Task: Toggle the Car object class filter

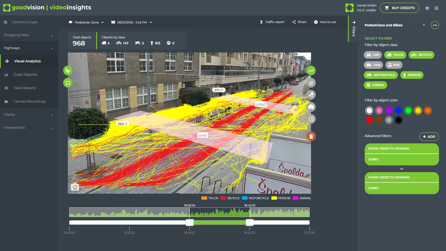Action: [373, 55]
